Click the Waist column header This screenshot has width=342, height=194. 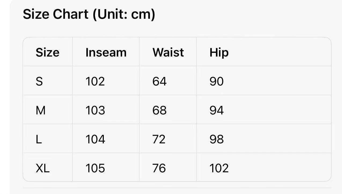[168, 52]
